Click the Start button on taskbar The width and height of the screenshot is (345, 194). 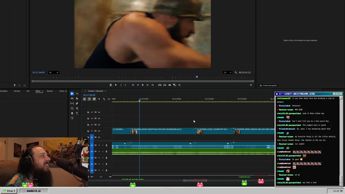coord(9,191)
